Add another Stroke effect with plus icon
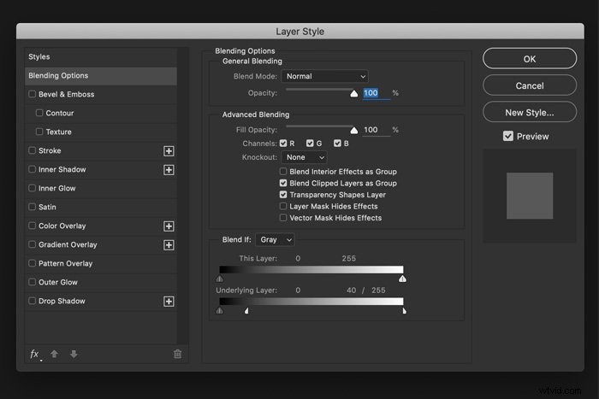Viewport: 599px width, 399px height. pyautogui.click(x=169, y=151)
